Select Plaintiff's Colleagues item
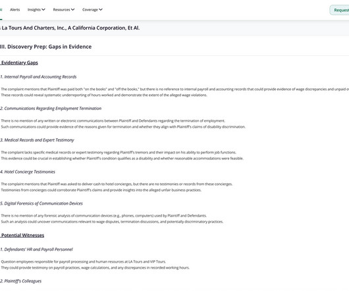 point(20,281)
